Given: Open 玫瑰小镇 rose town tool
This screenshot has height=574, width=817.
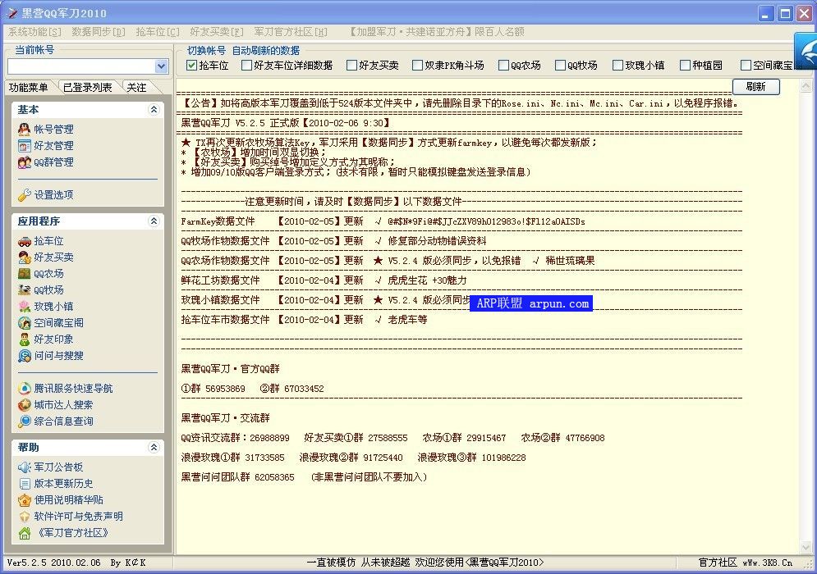Looking at the screenshot, I should 53,306.
